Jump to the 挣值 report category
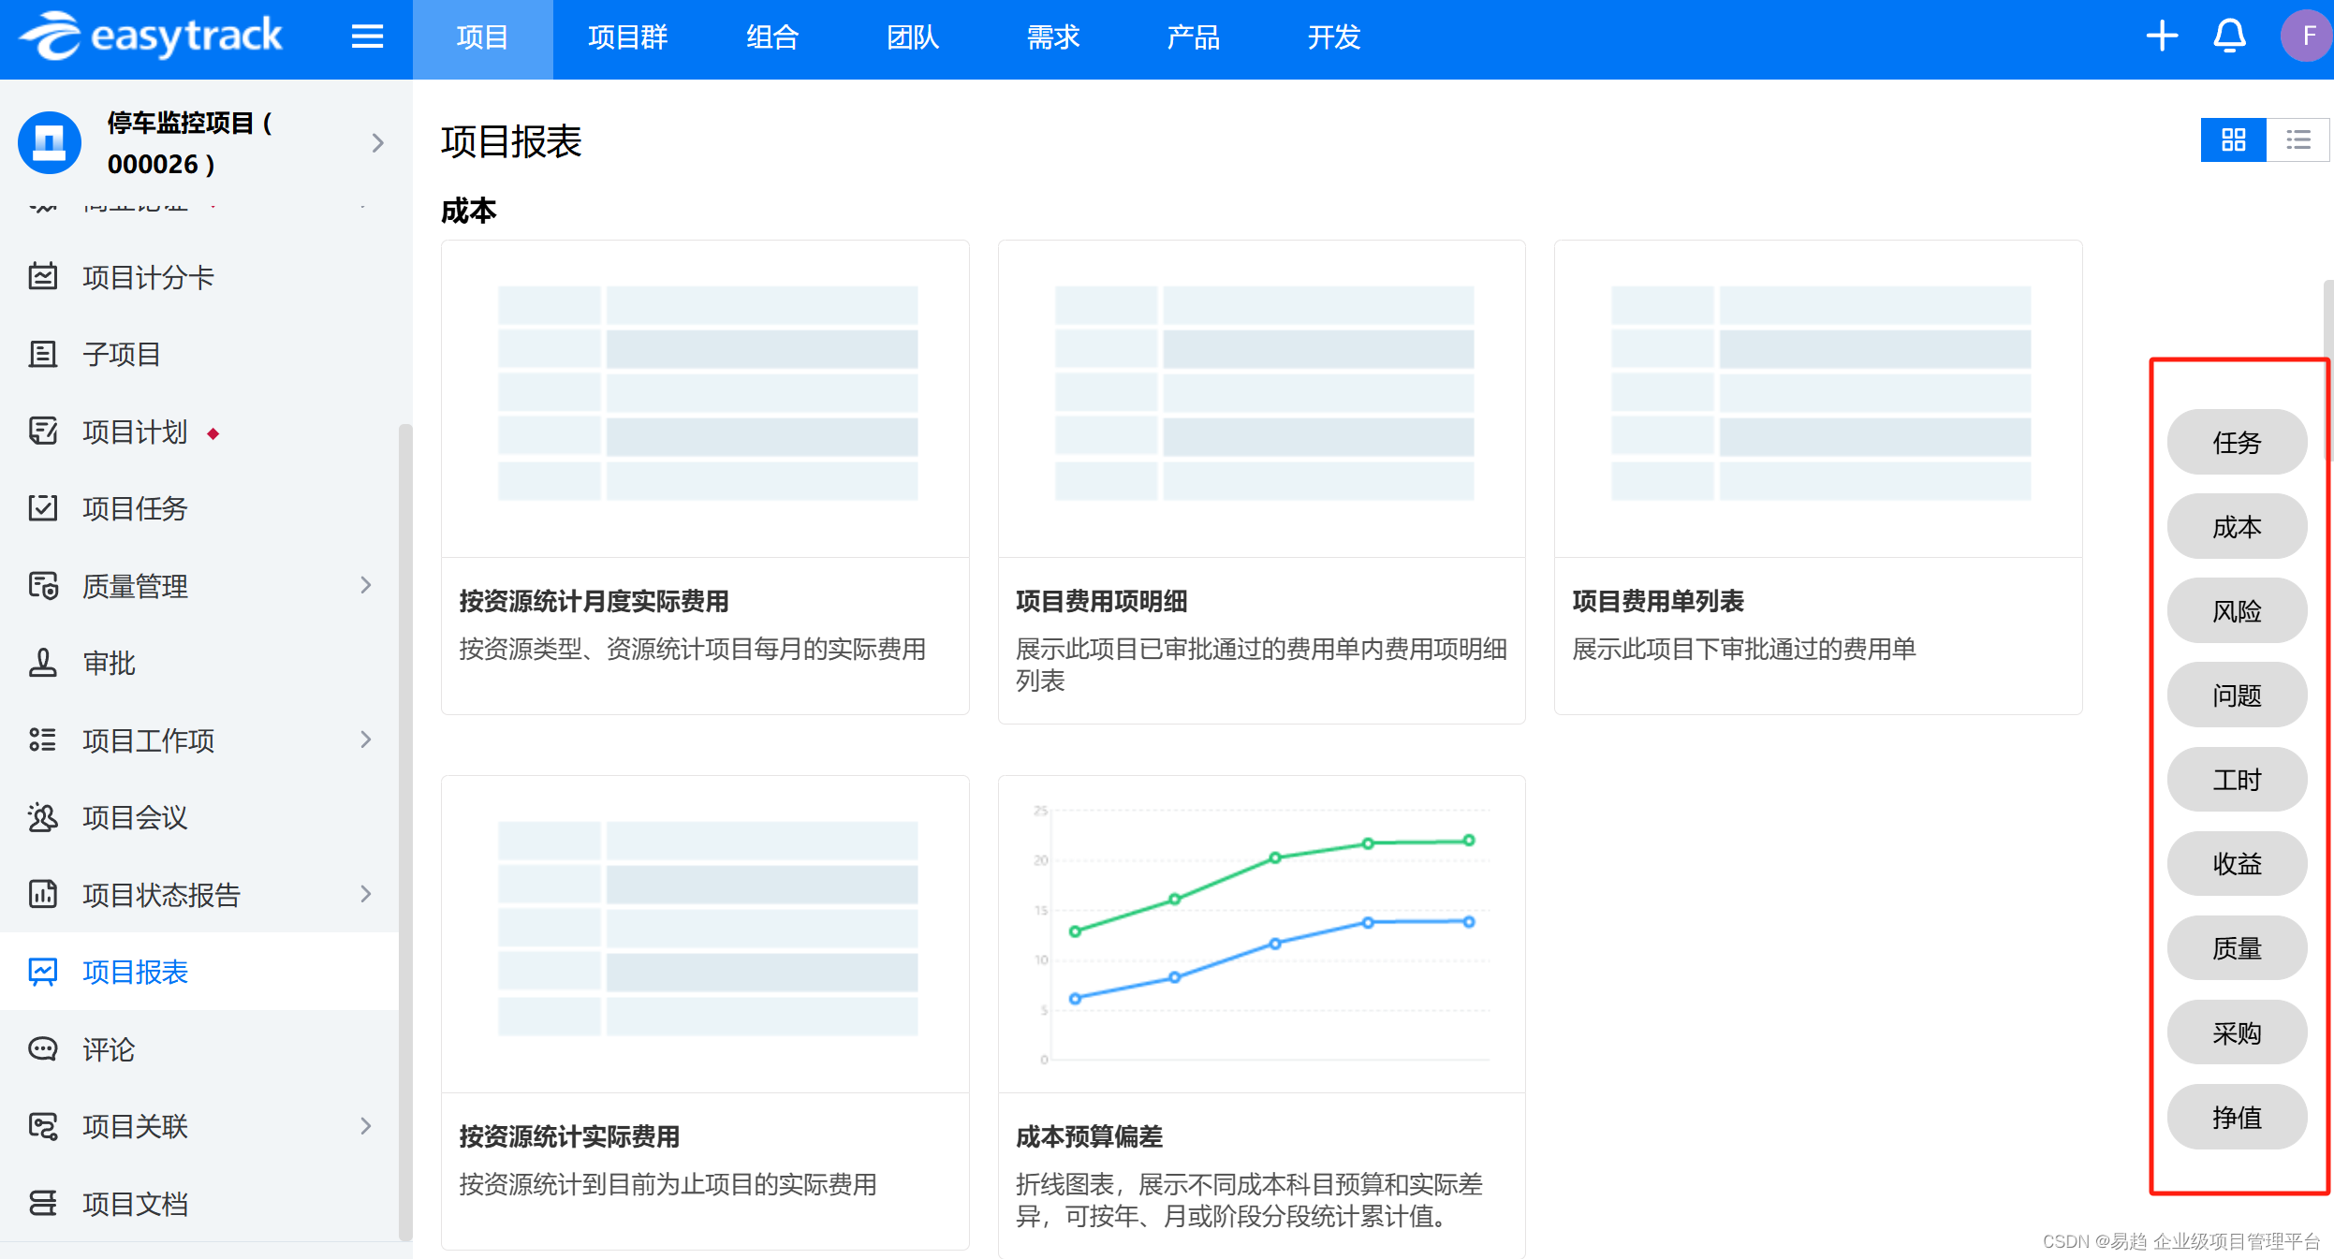The width and height of the screenshot is (2334, 1259). click(x=2236, y=1117)
